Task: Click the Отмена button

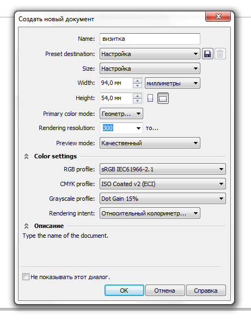Action: (165, 291)
